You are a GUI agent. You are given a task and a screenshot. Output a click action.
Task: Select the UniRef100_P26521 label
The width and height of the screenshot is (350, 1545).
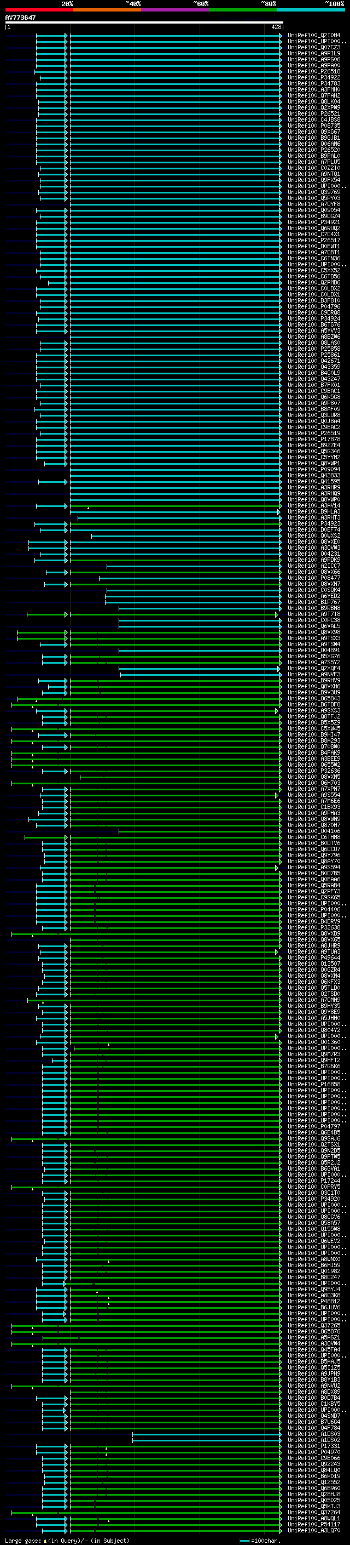coord(314,114)
